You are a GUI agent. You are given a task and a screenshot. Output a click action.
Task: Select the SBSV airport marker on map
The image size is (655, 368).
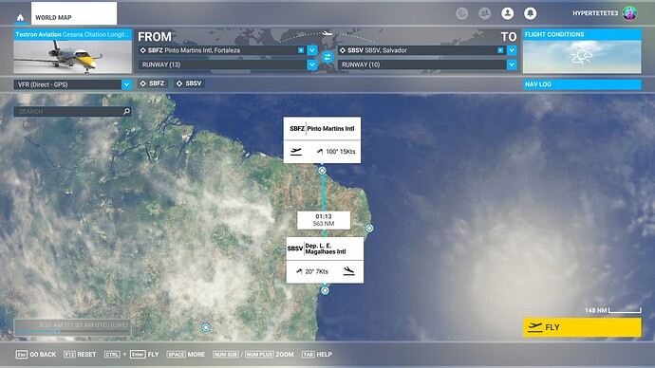pos(325,290)
